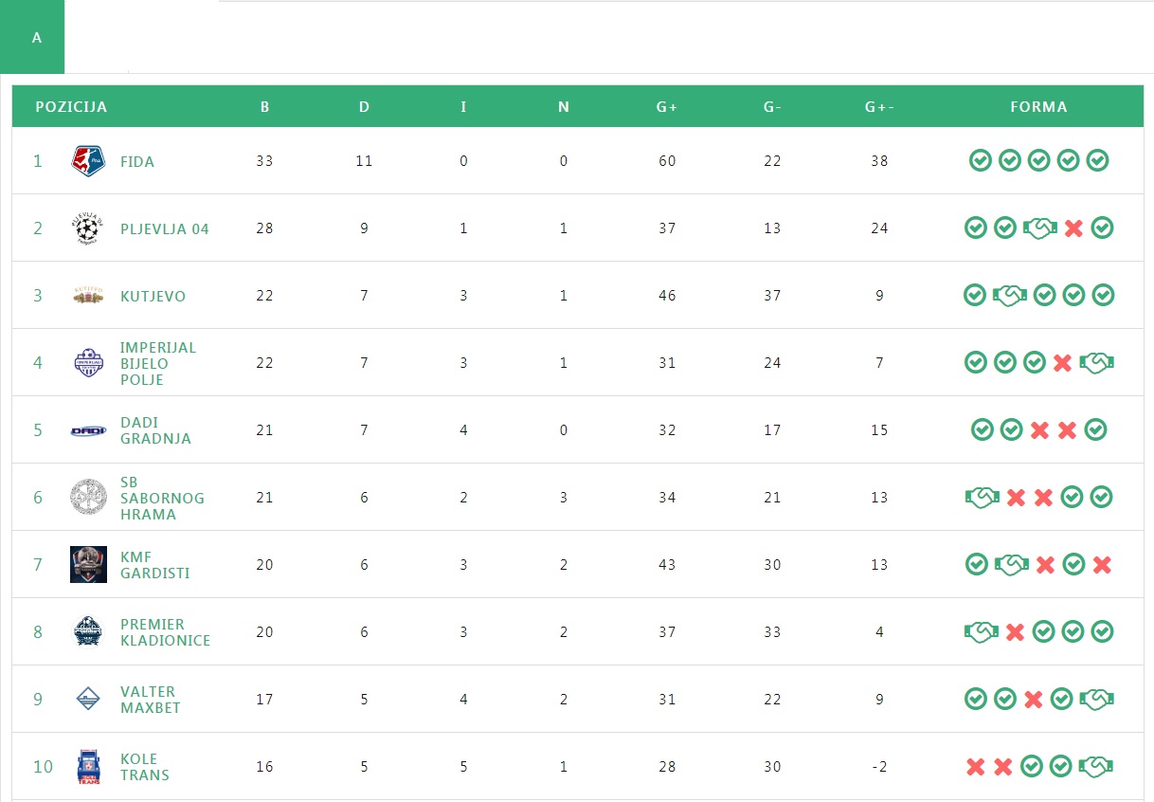
Task: Click the Dadi Gradnja logo
Action: click(x=88, y=430)
